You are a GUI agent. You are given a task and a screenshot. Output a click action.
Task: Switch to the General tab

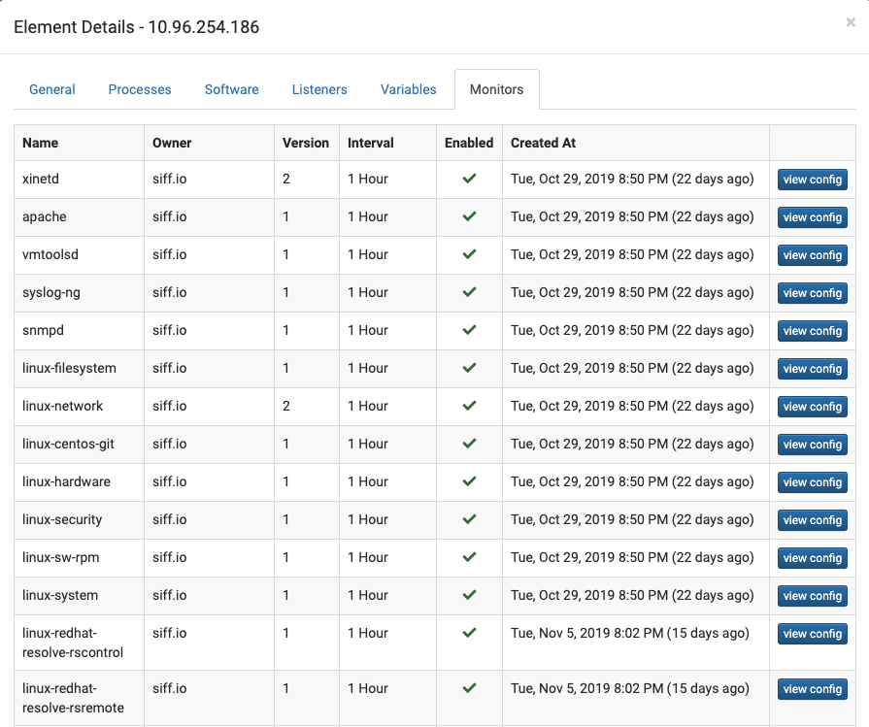pos(52,89)
